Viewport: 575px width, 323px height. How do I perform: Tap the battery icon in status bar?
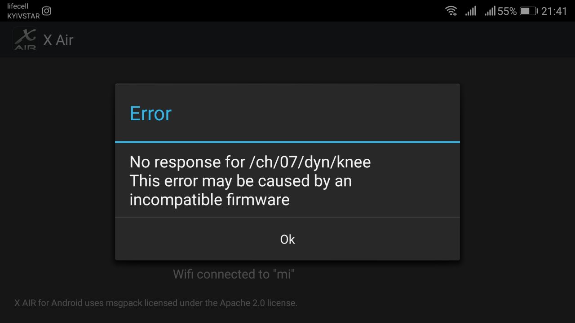(529, 11)
